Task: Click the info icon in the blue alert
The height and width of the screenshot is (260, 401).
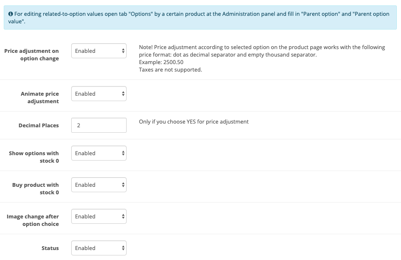Action: pyautogui.click(x=10, y=14)
